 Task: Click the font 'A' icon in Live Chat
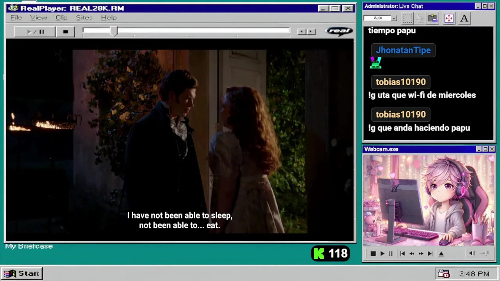pyautogui.click(x=464, y=18)
